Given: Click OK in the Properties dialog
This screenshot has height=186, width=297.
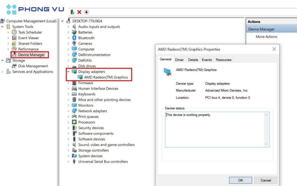Looking at the screenshot, I should (x=240, y=180).
